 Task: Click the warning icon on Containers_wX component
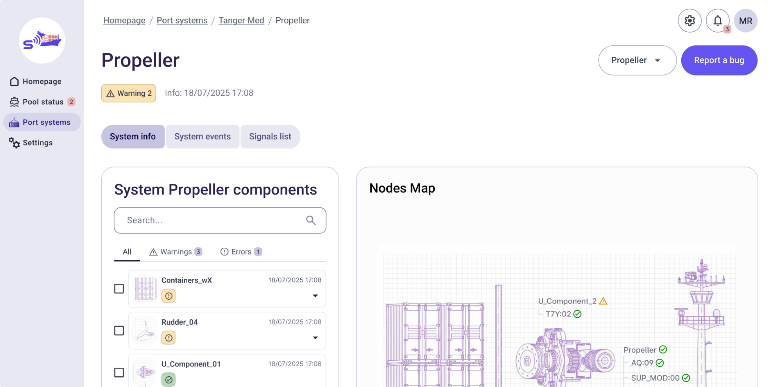(168, 295)
